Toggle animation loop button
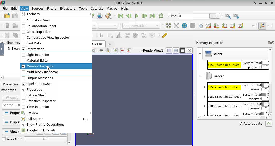This screenshot has width=275, height=146. pos(161,16)
